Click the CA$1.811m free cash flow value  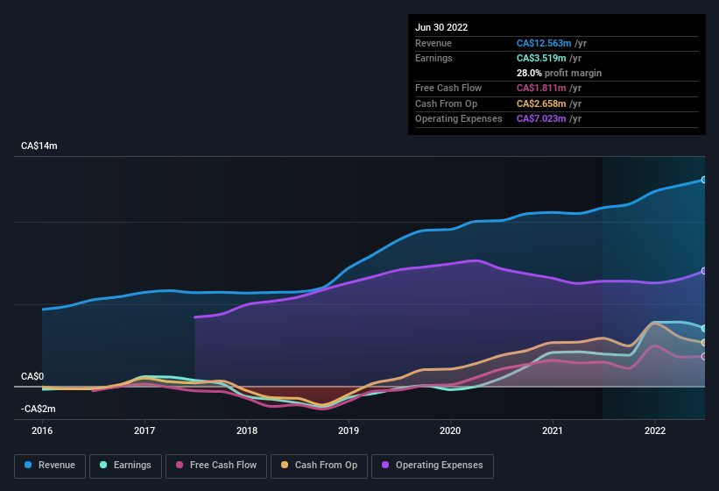541,88
